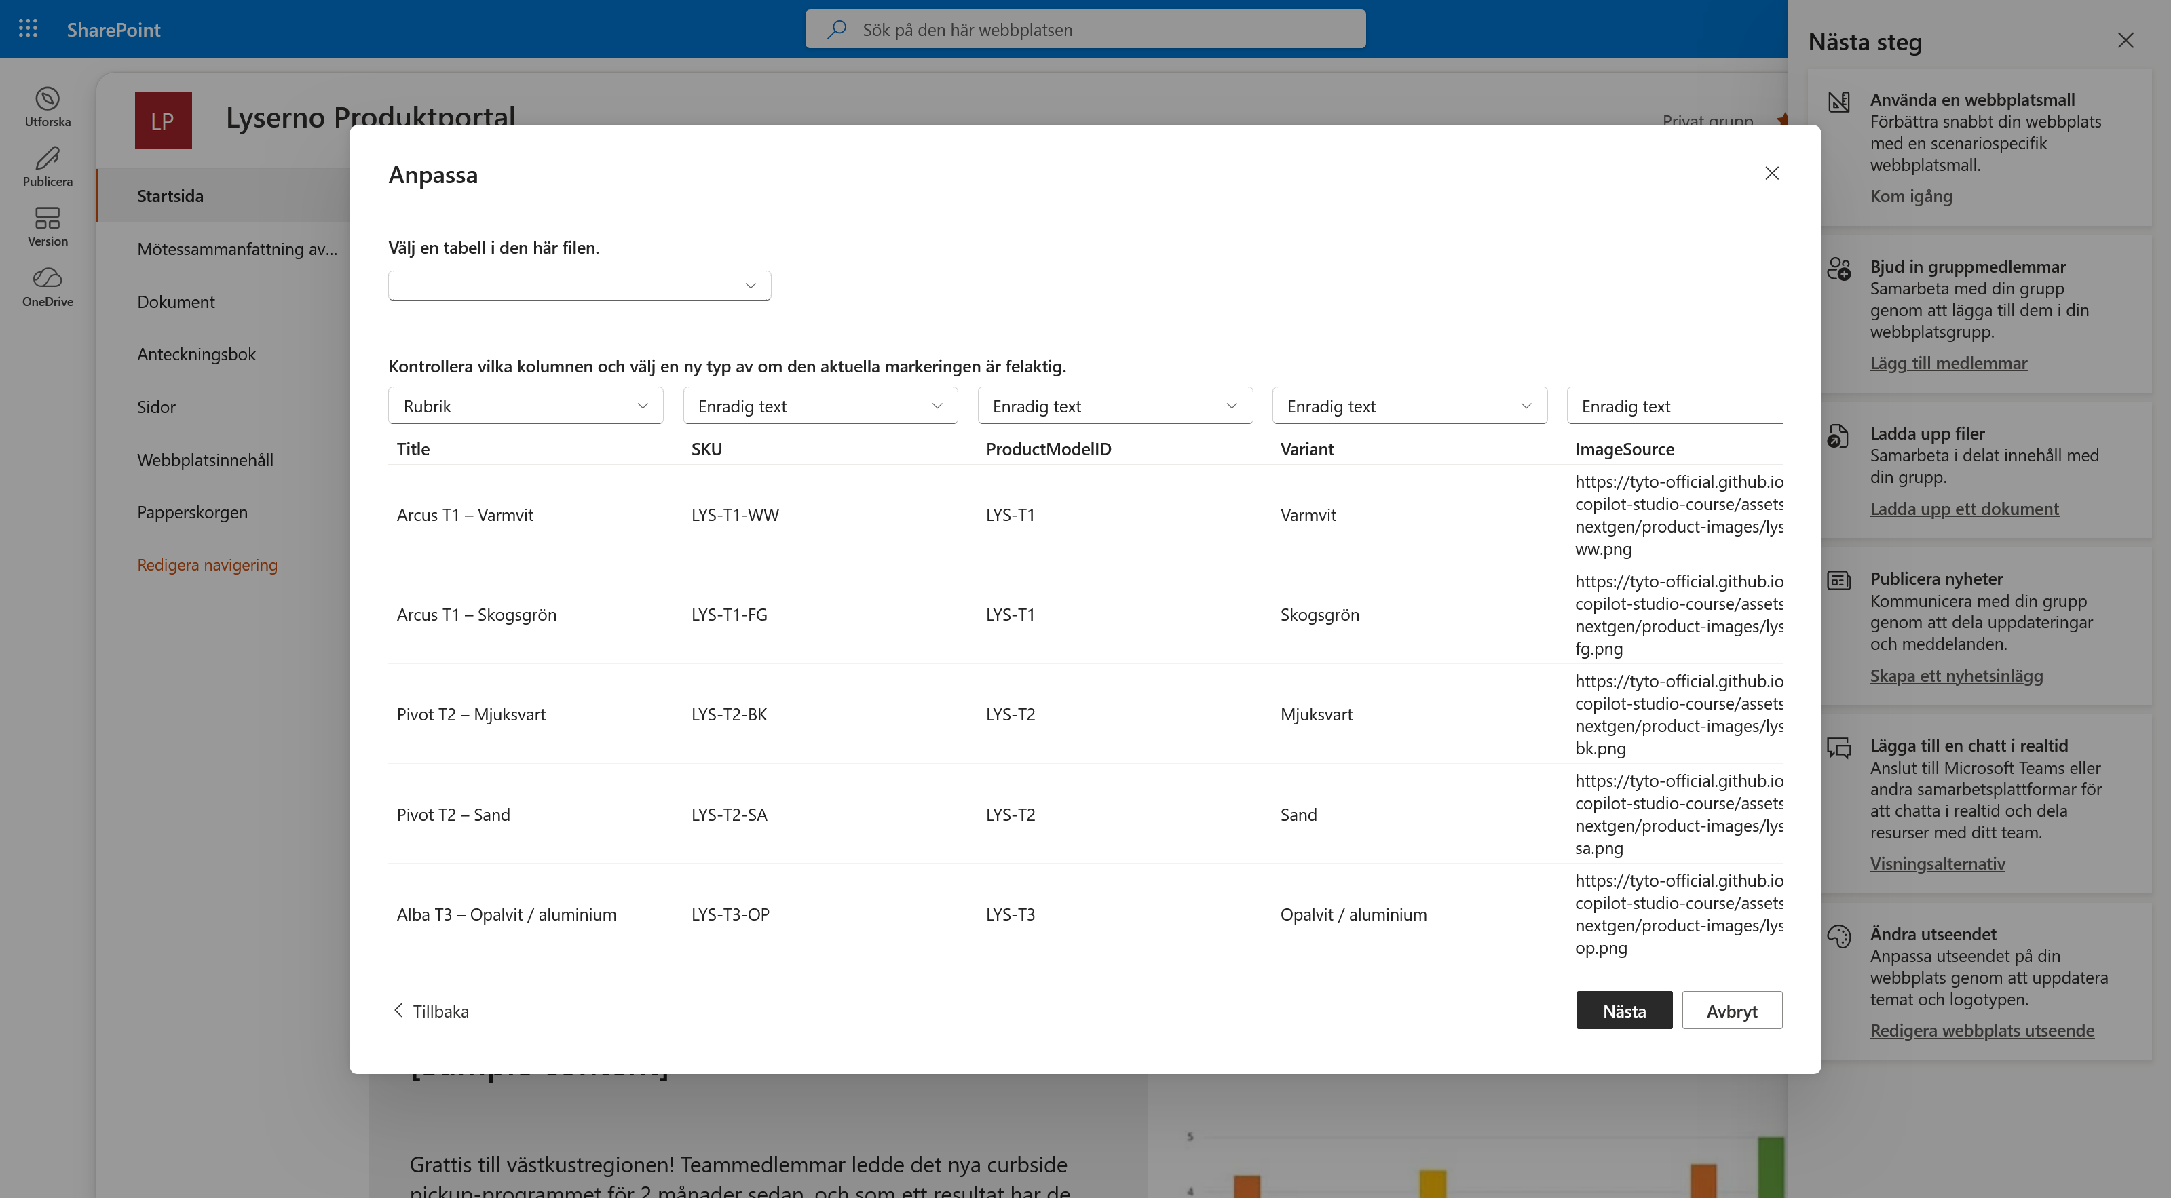Click the chatt i realtid icon

pos(1839,748)
